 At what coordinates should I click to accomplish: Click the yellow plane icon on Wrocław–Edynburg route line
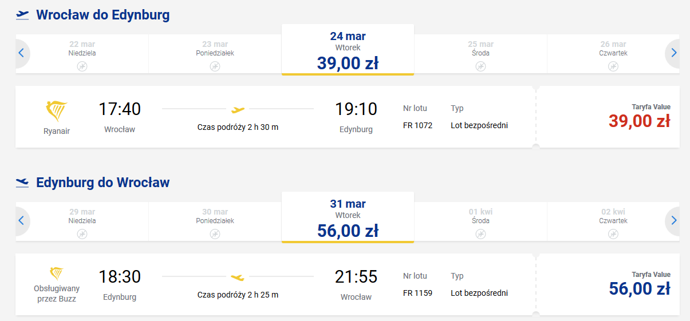[238, 109]
